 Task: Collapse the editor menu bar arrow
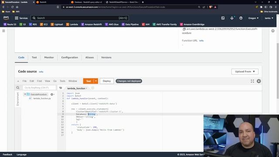point(18,81)
